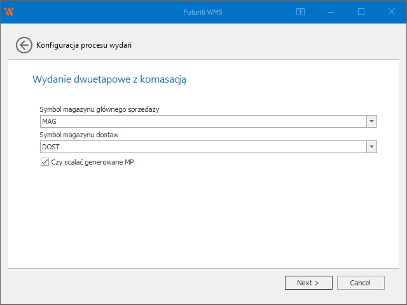Expand the DOST warehouse dropdown arrow
407x305 pixels.
point(371,147)
